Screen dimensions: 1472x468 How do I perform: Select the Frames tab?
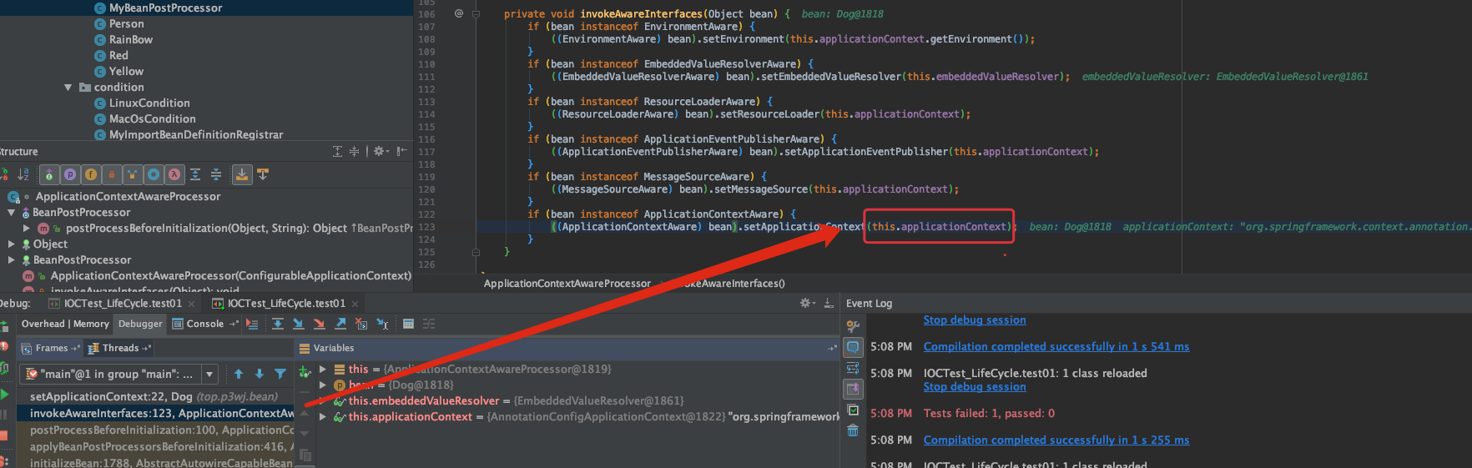coord(51,348)
